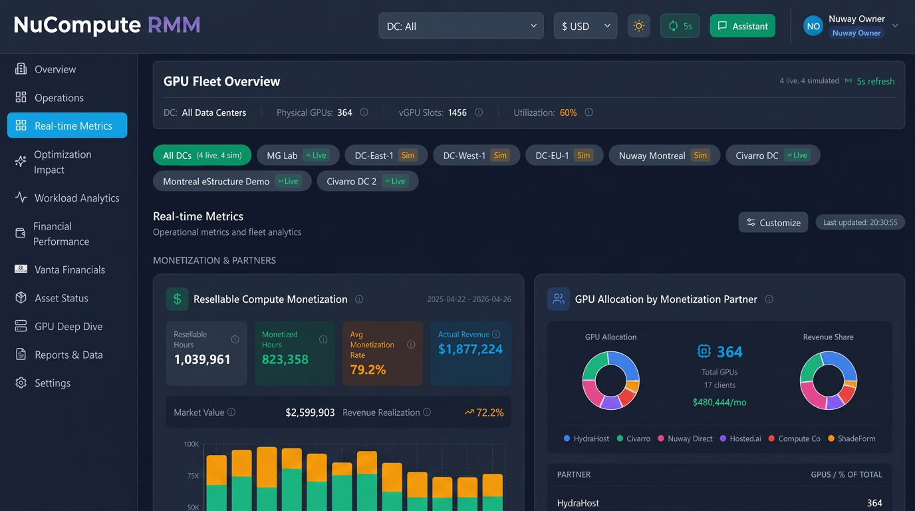915x511 pixels.
Task: Click the Last updated 20:30:55 badge
Action: (860, 222)
